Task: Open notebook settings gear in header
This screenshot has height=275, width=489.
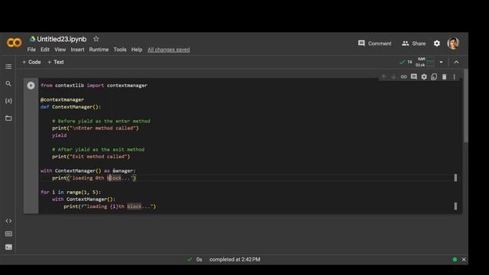Action: pos(437,44)
